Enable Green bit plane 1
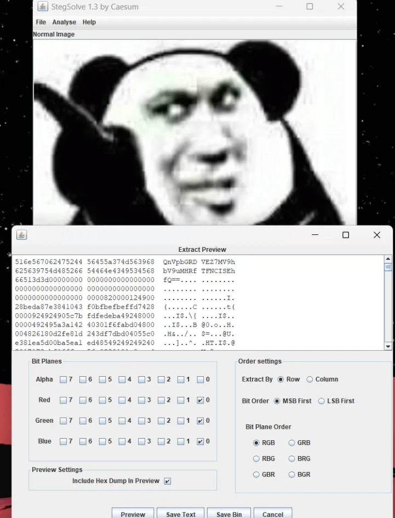The height and width of the screenshot is (518, 395). pyautogui.click(x=180, y=421)
